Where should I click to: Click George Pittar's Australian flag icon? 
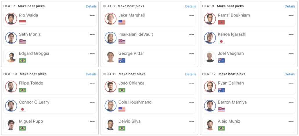click(x=122, y=60)
